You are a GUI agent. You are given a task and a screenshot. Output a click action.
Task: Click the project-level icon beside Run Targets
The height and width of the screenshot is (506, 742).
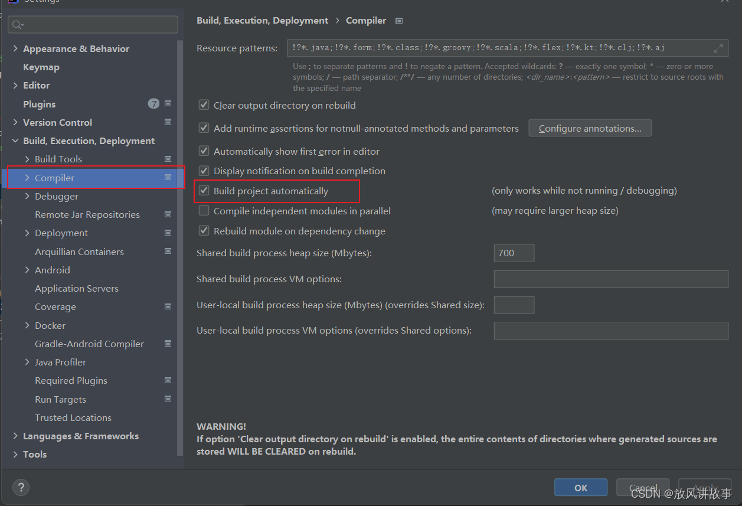click(x=168, y=399)
